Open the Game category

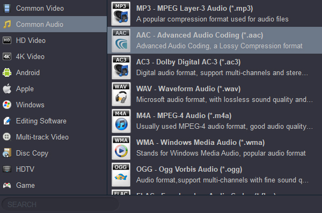click(53, 185)
